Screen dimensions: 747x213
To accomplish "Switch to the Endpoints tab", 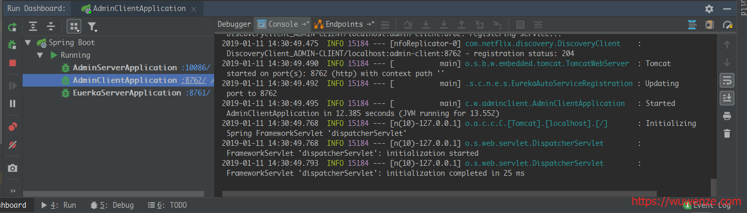I will pos(344,24).
